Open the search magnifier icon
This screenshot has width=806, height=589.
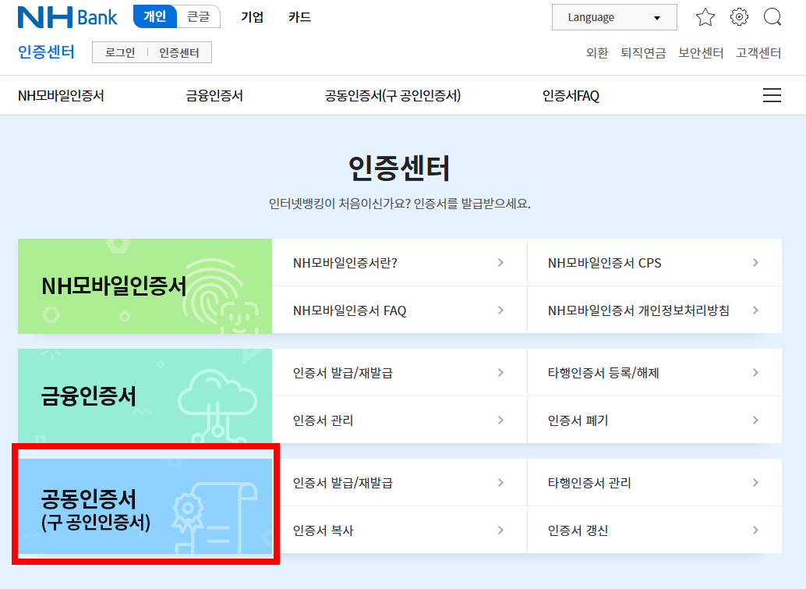tap(772, 16)
